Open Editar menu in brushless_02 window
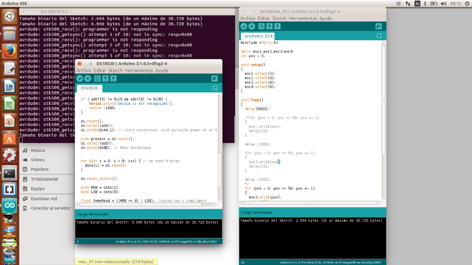 [x=264, y=19]
